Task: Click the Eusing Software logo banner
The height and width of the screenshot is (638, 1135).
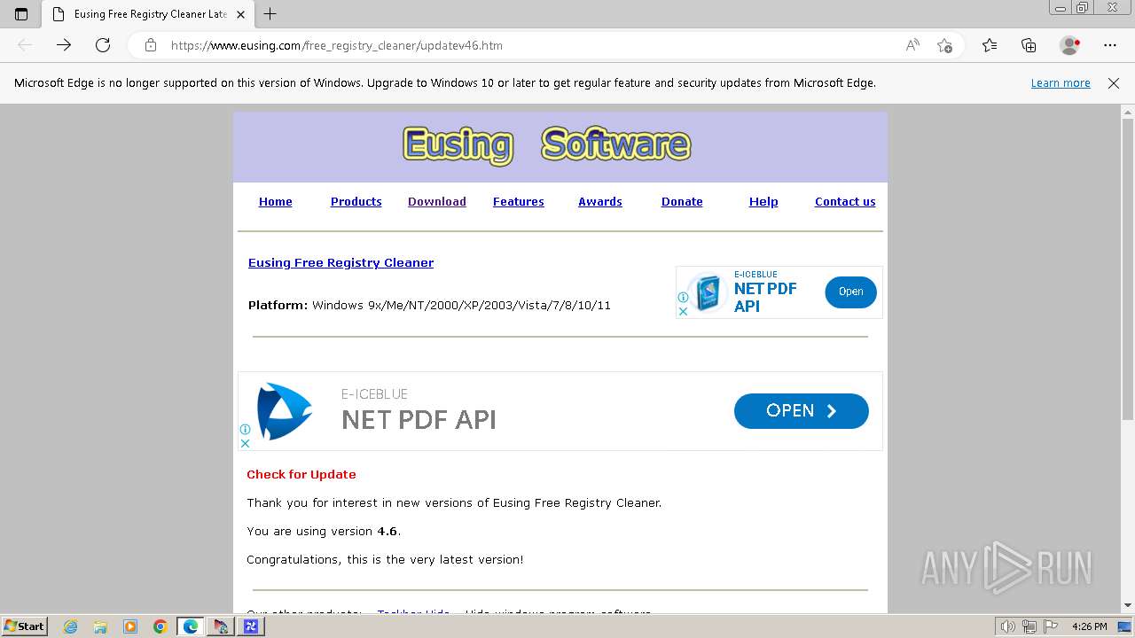Action: (546, 144)
